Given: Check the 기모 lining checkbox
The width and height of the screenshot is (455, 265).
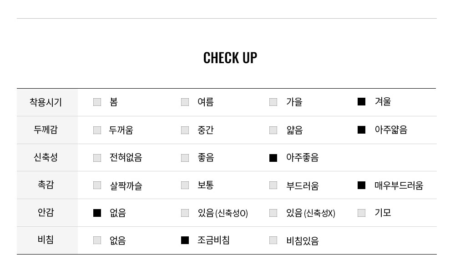Looking at the screenshot, I should point(361,213).
